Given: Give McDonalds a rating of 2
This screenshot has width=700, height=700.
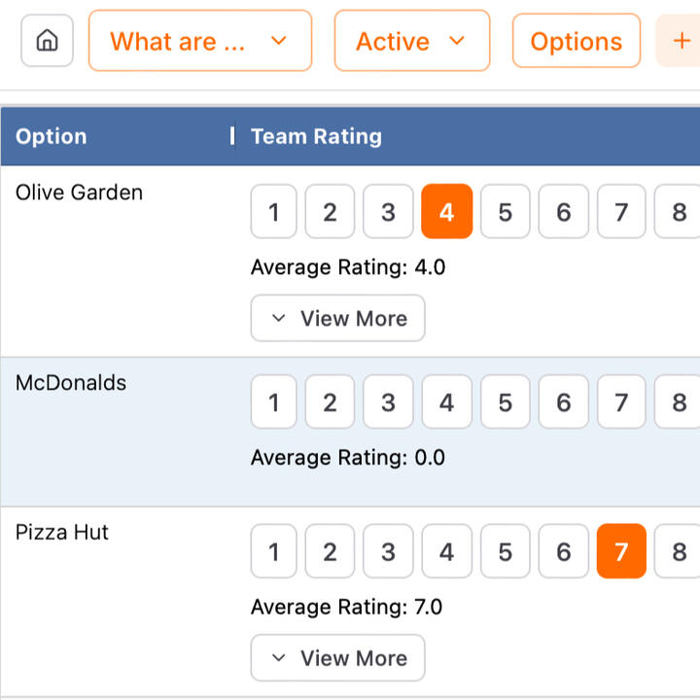Looking at the screenshot, I should click(x=331, y=402).
